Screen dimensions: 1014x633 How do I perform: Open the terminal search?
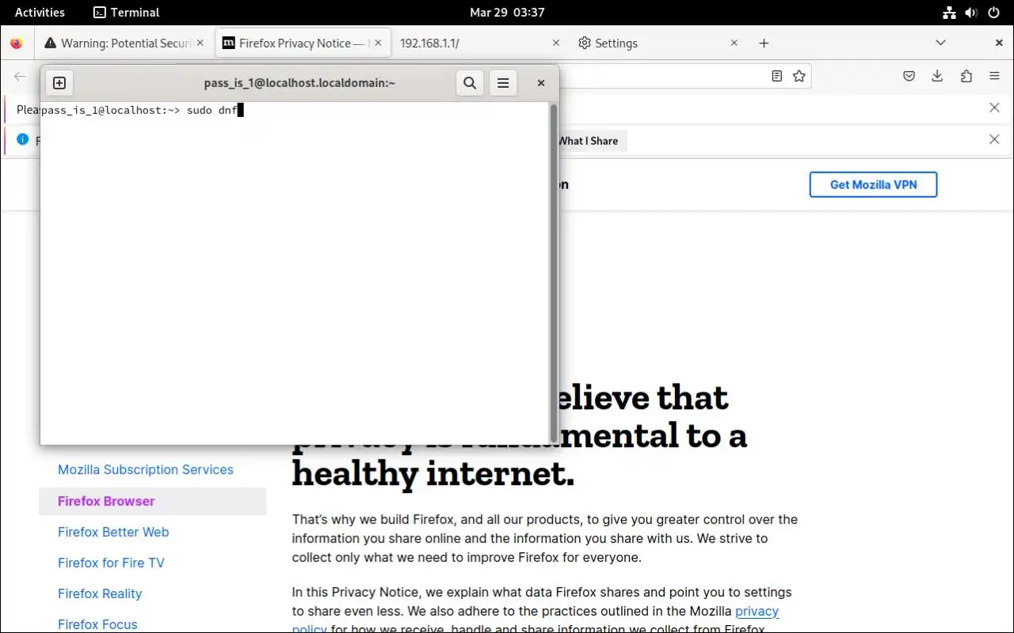[x=470, y=83]
